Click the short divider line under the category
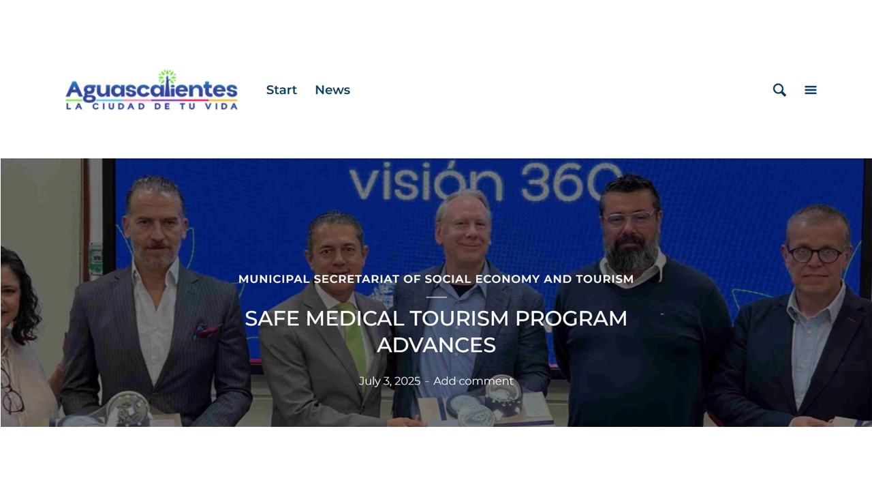The height and width of the screenshot is (491, 872). coord(436,297)
